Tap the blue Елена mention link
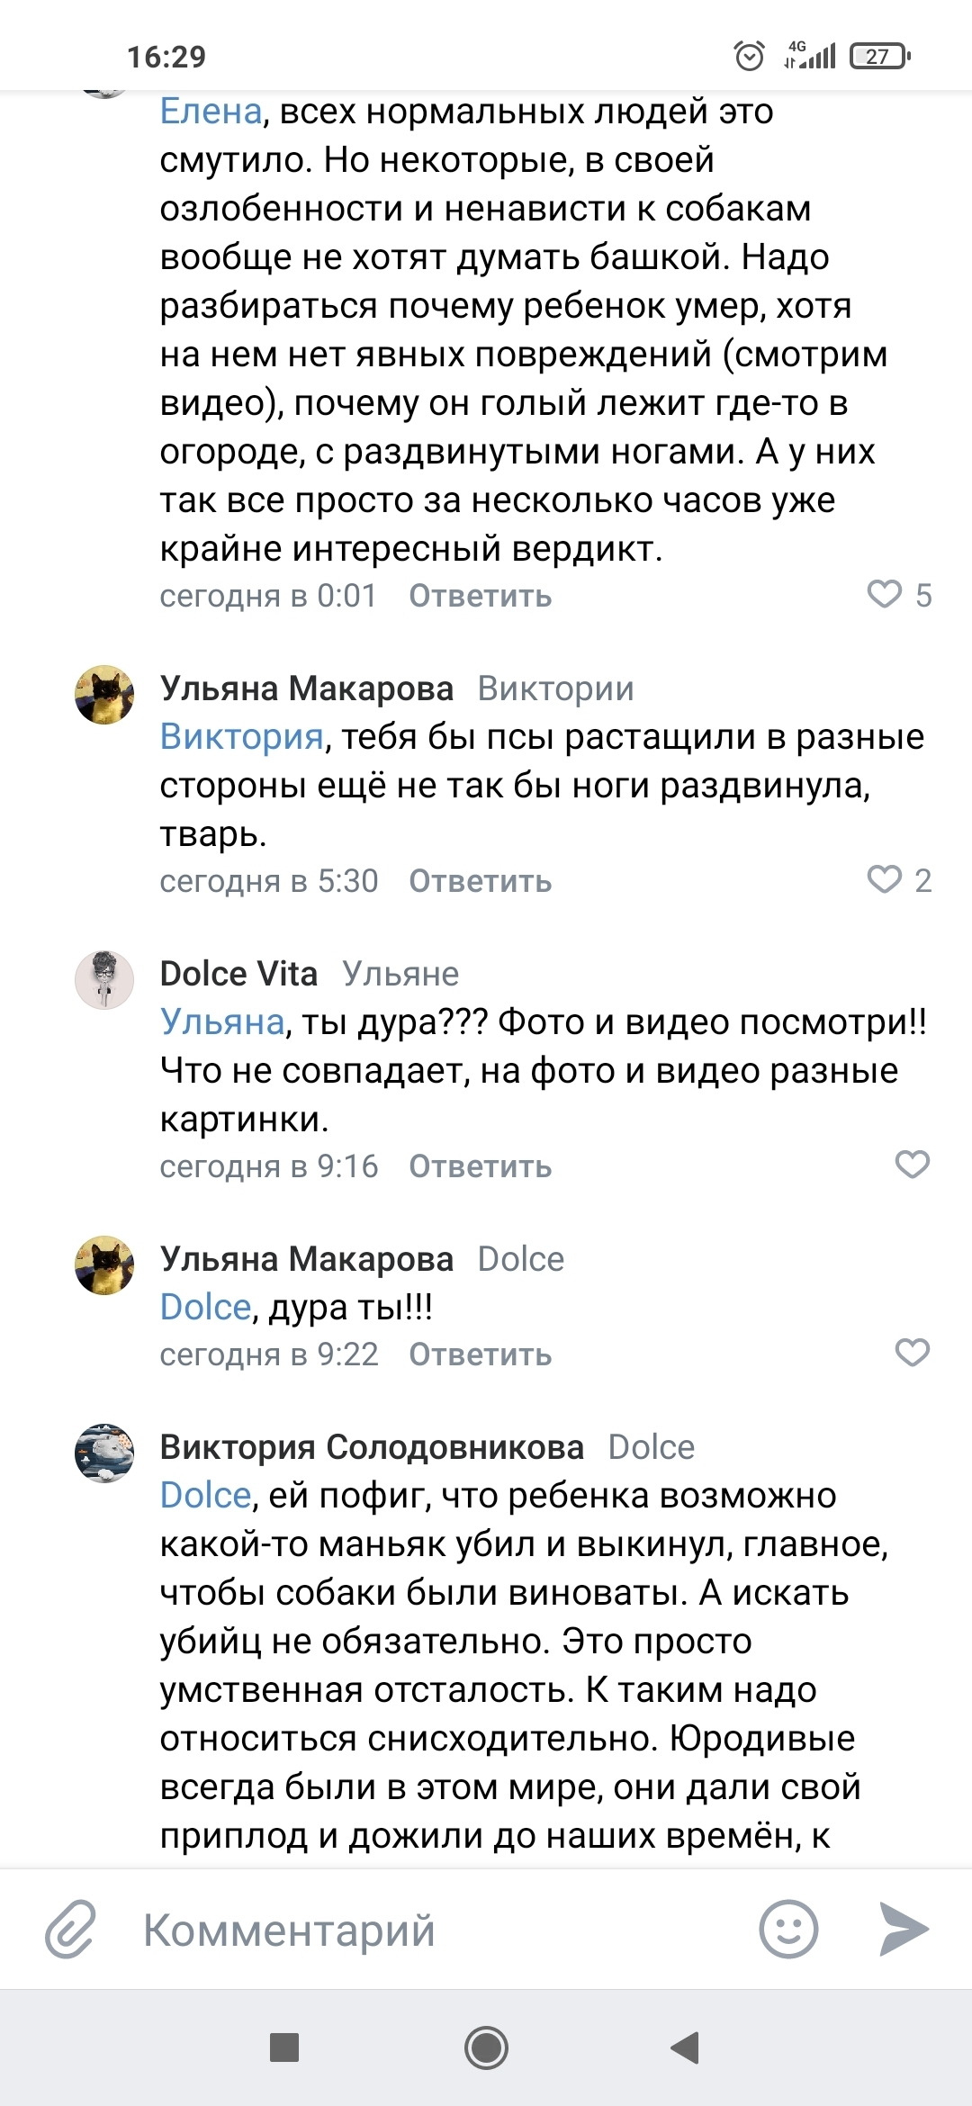972x2106 pixels. [211, 112]
